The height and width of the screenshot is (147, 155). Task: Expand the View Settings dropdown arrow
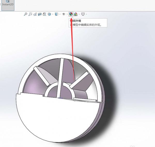[87, 14]
